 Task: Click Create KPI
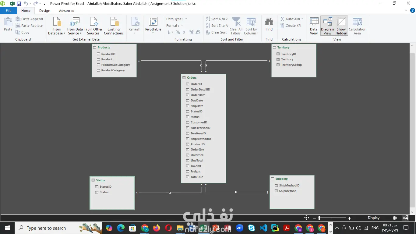click(x=291, y=26)
